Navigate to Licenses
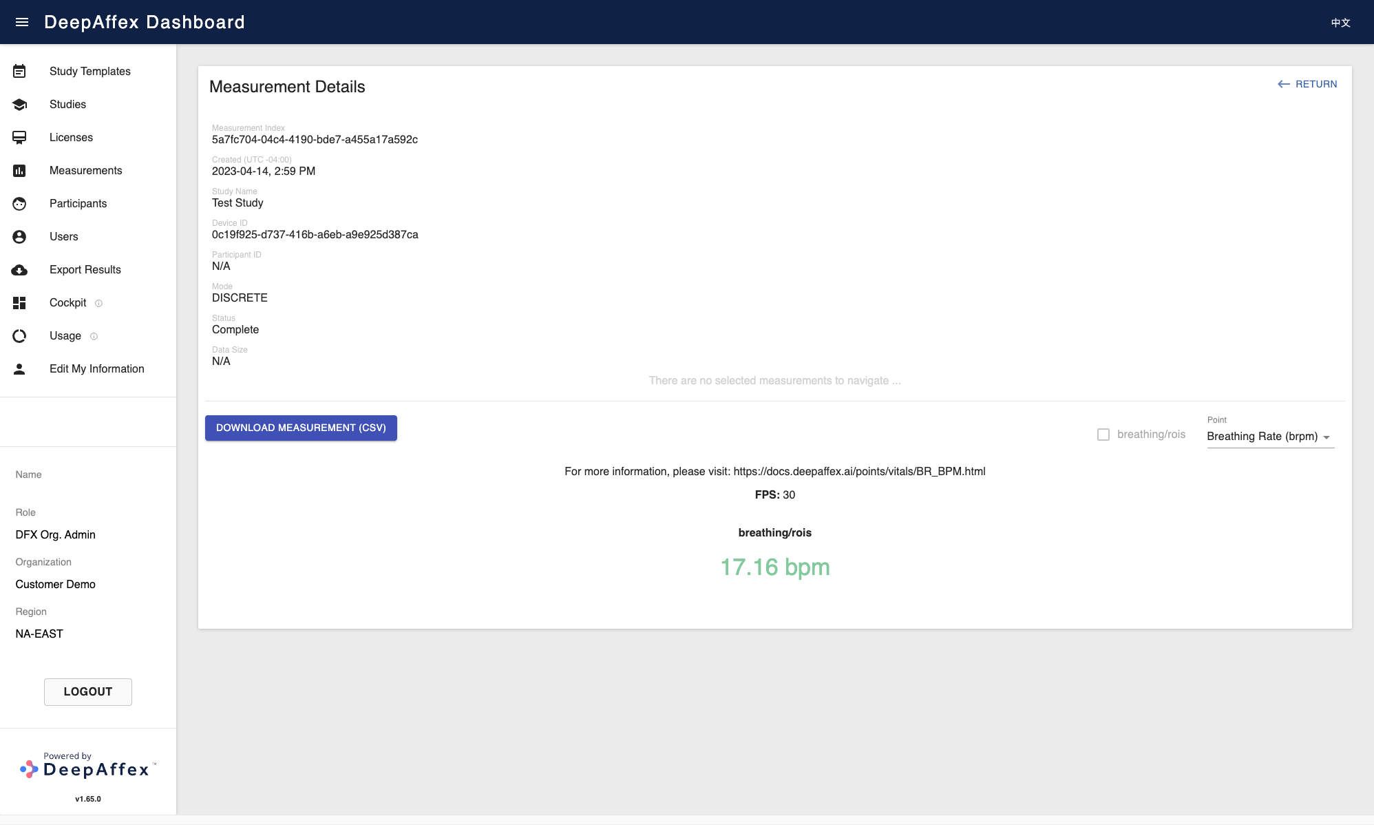Screen dimensions: 1374x825 click(88, 137)
